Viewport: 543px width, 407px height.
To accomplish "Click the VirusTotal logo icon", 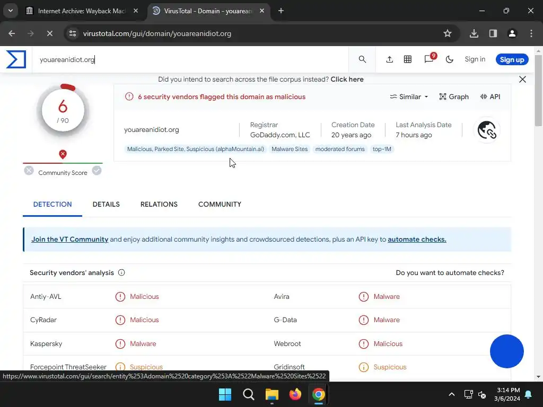I will pos(16,59).
